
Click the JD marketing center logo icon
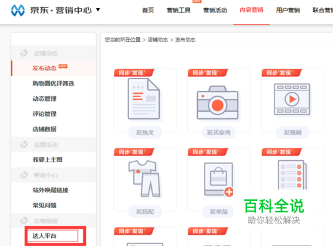[18, 10]
